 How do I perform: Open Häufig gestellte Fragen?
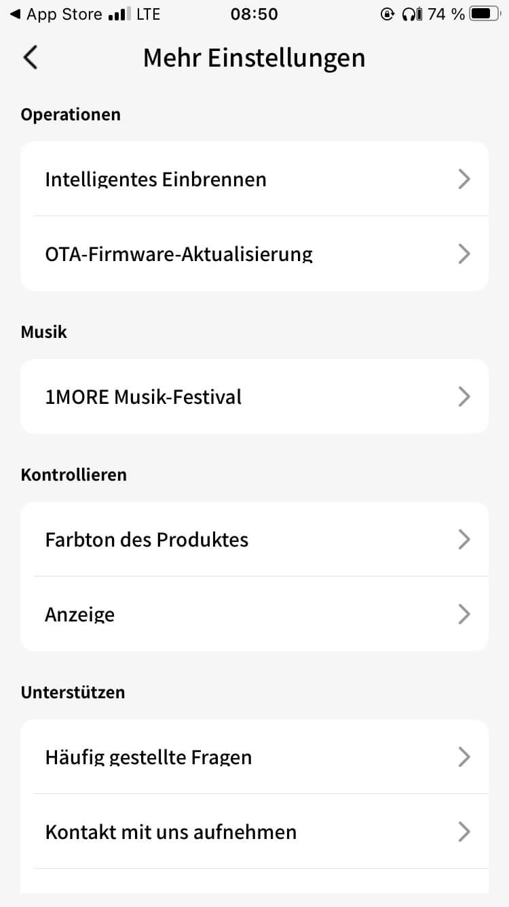point(149,757)
